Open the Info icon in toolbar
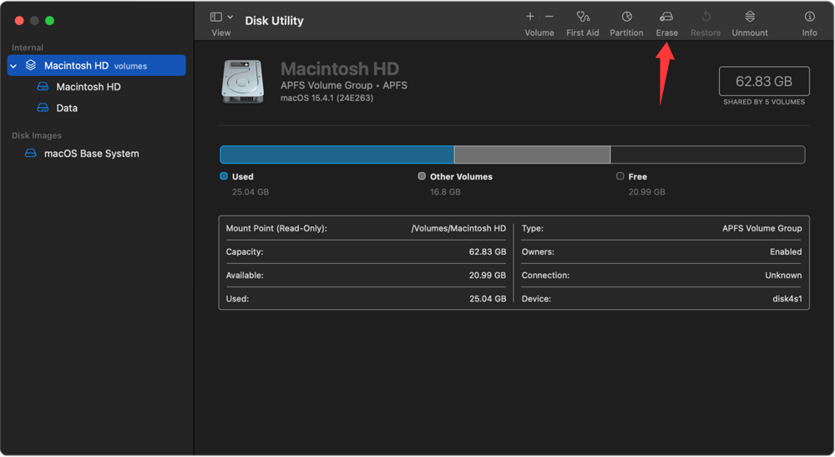Viewport: 835px width, 457px height. pos(809,17)
